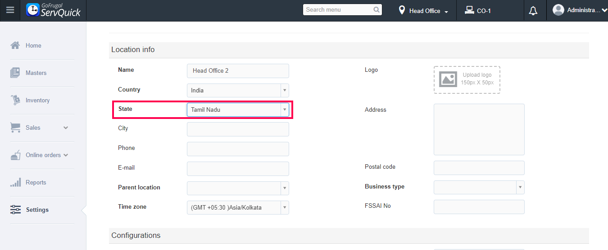Click the CO-1 counter button
This screenshot has height=250, width=608.
pyautogui.click(x=478, y=11)
